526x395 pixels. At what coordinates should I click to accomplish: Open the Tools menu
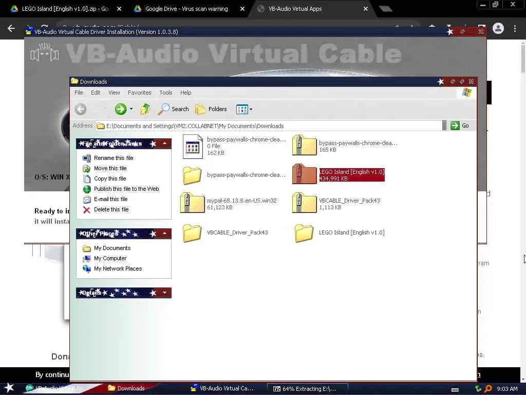pos(166,93)
